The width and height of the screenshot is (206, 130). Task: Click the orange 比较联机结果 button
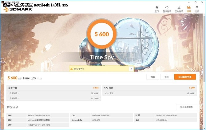[185, 77]
